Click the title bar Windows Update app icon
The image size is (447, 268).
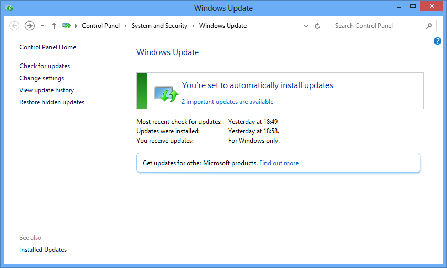click(9, 8)
